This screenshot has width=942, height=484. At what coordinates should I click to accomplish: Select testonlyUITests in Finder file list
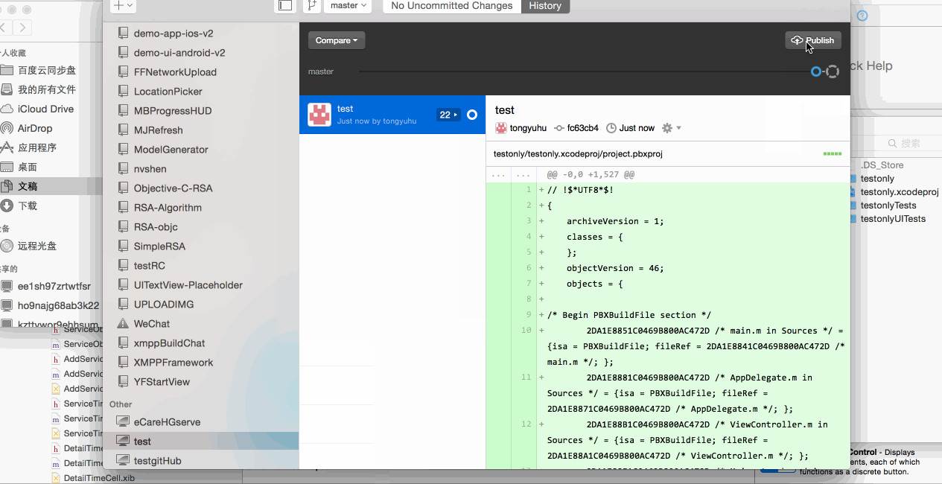(x=893, y=219)
